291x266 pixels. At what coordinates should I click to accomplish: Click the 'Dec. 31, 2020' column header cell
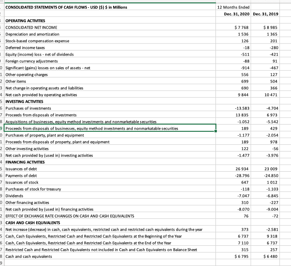click(233, 14)
